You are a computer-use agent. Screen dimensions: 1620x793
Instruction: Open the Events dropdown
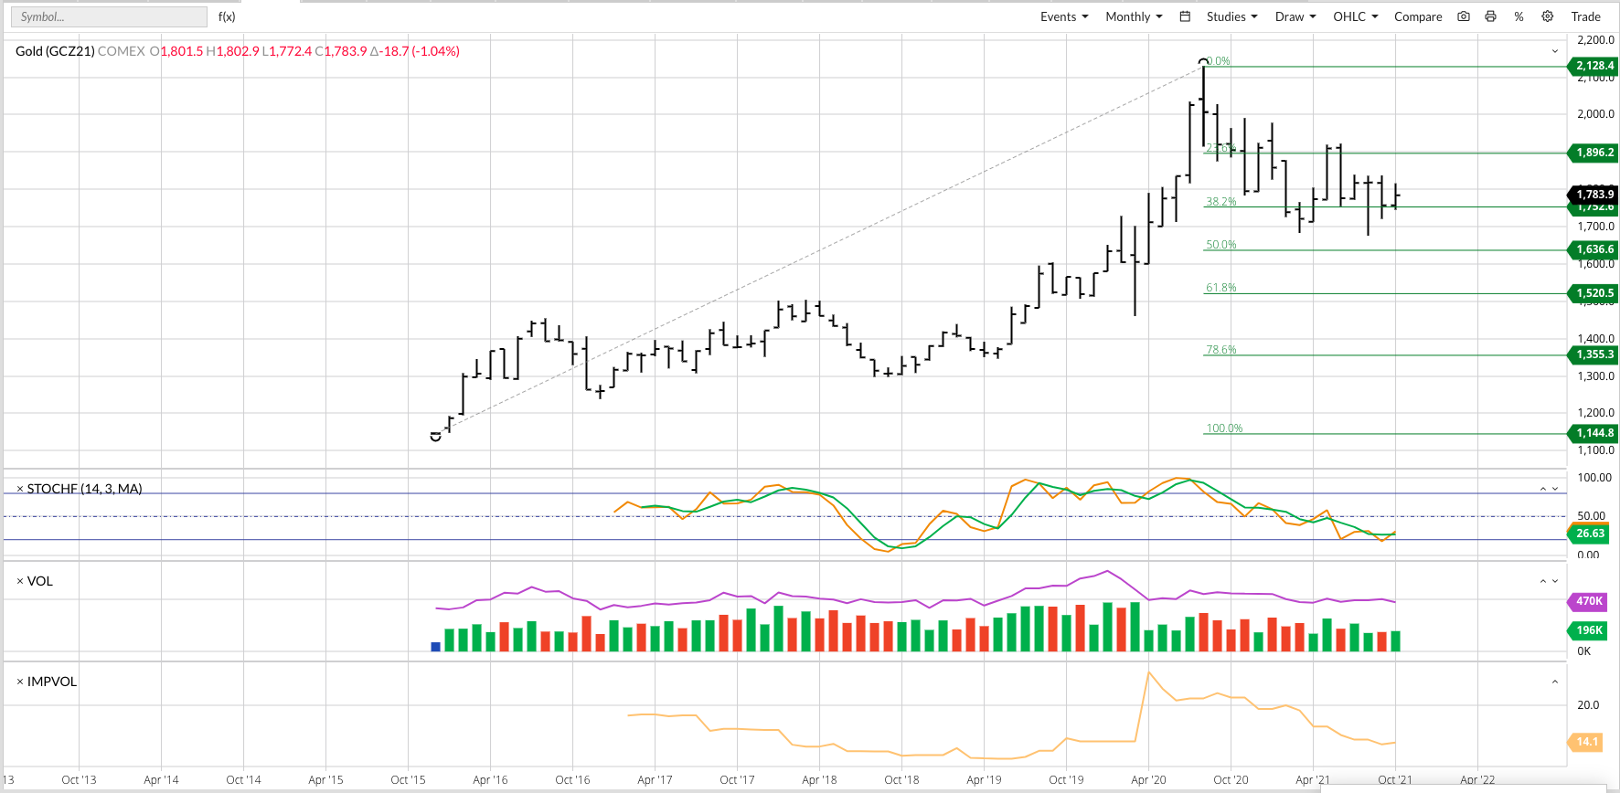pyautogui.click(x=1064, y=16)
